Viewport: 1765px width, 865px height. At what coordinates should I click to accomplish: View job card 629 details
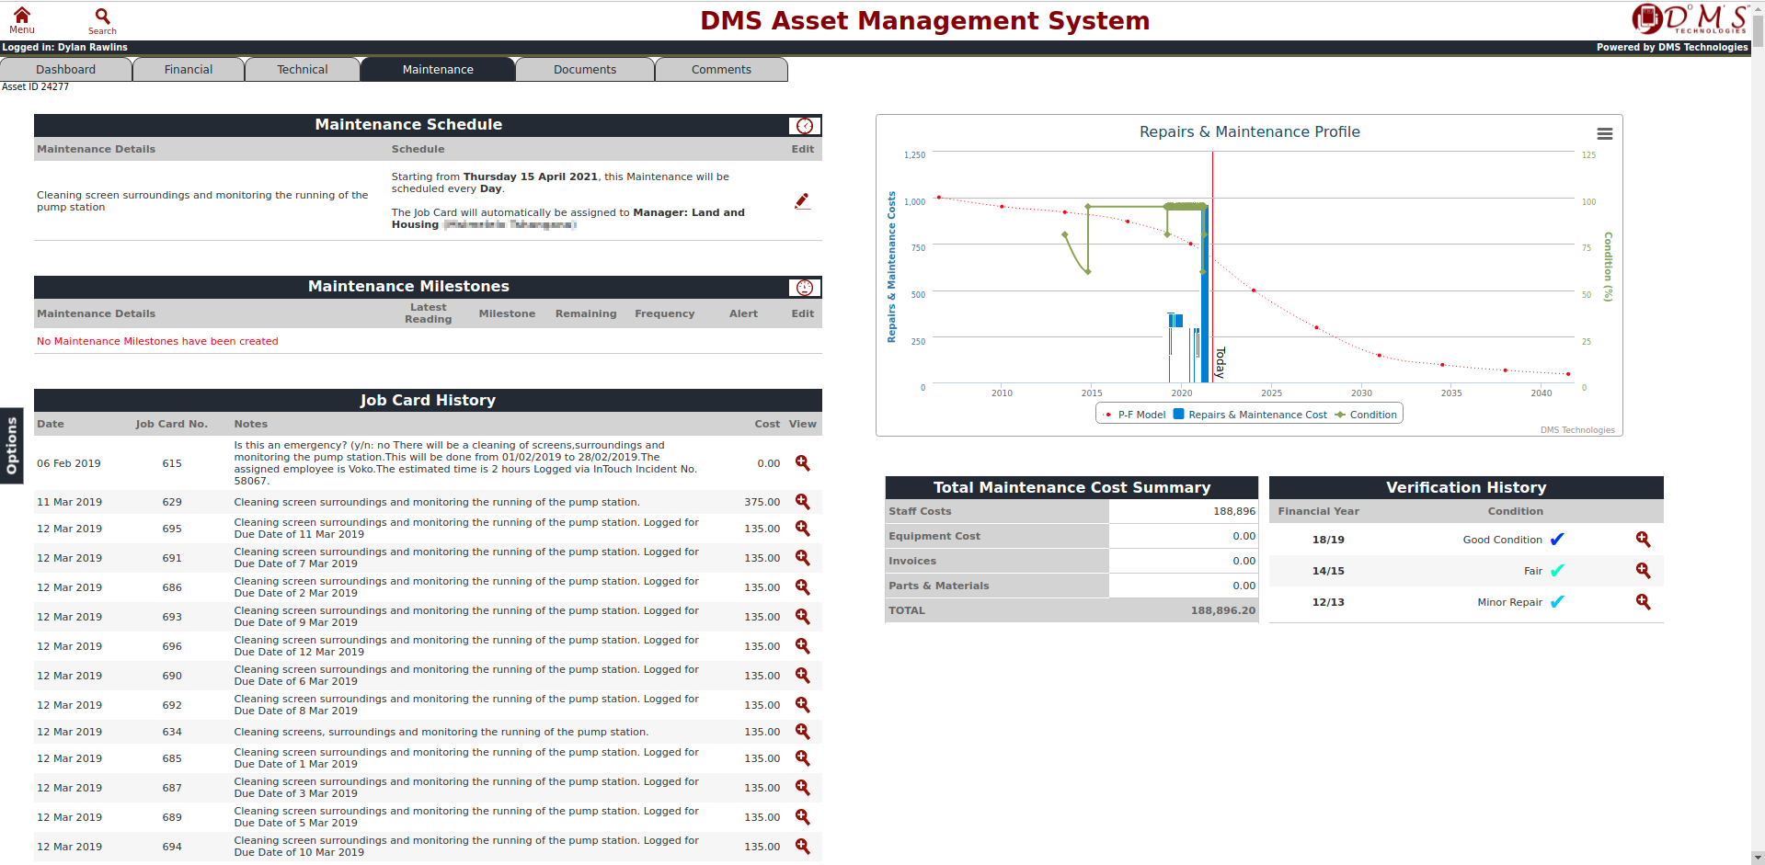click(803, 502)
